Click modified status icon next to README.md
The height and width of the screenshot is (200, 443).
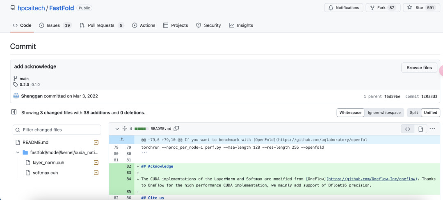point(96,142)
